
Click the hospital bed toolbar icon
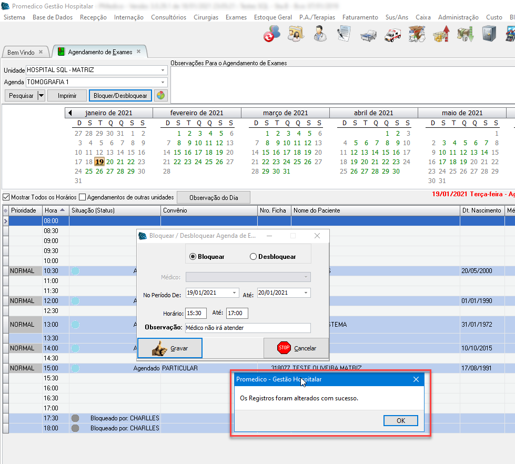[368, 35]
